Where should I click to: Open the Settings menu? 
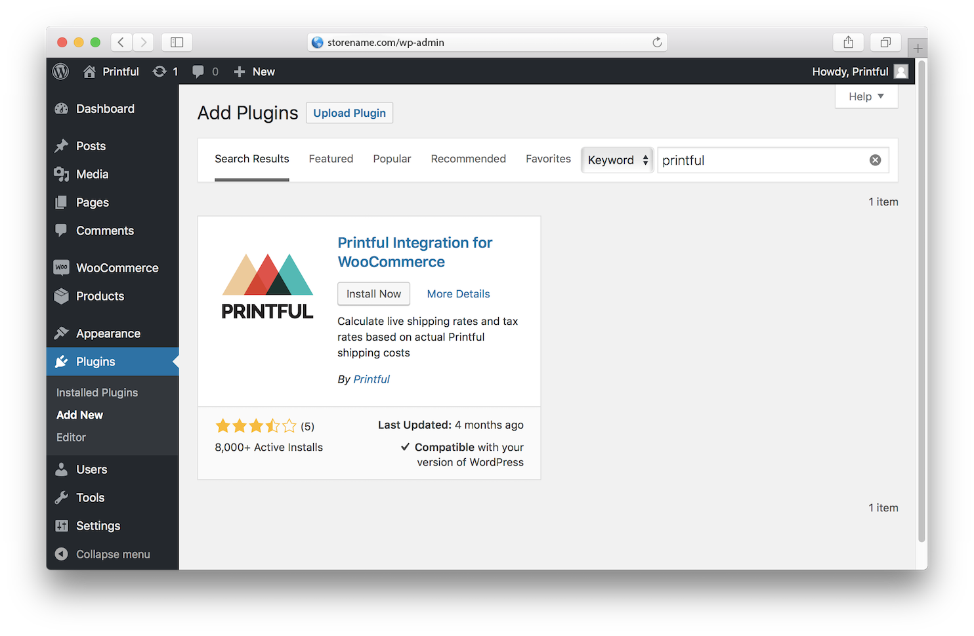coord(112,526)
